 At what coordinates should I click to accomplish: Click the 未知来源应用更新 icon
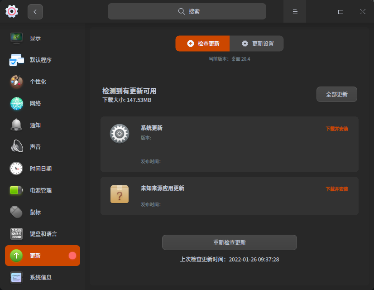(119, 193)
